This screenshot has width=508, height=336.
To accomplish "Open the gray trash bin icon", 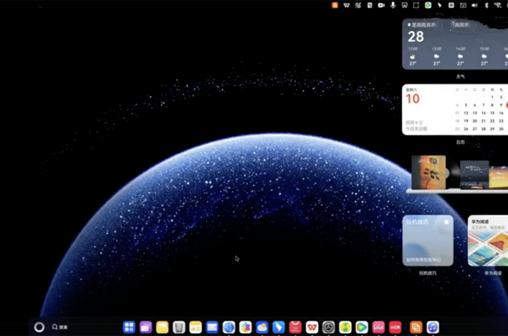I will click(179, 327).
